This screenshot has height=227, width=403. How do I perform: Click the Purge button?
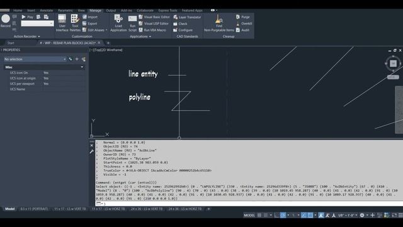pyautogui.click(x=243, y=17)
